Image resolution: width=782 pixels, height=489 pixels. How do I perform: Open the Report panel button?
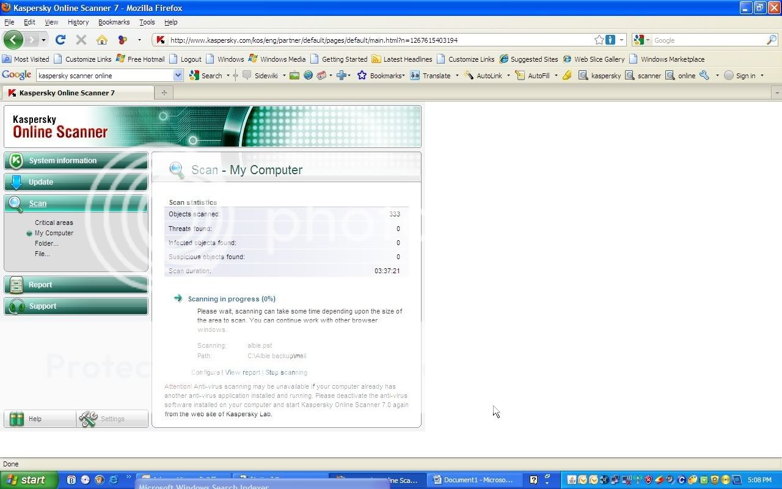click(76, 285)
